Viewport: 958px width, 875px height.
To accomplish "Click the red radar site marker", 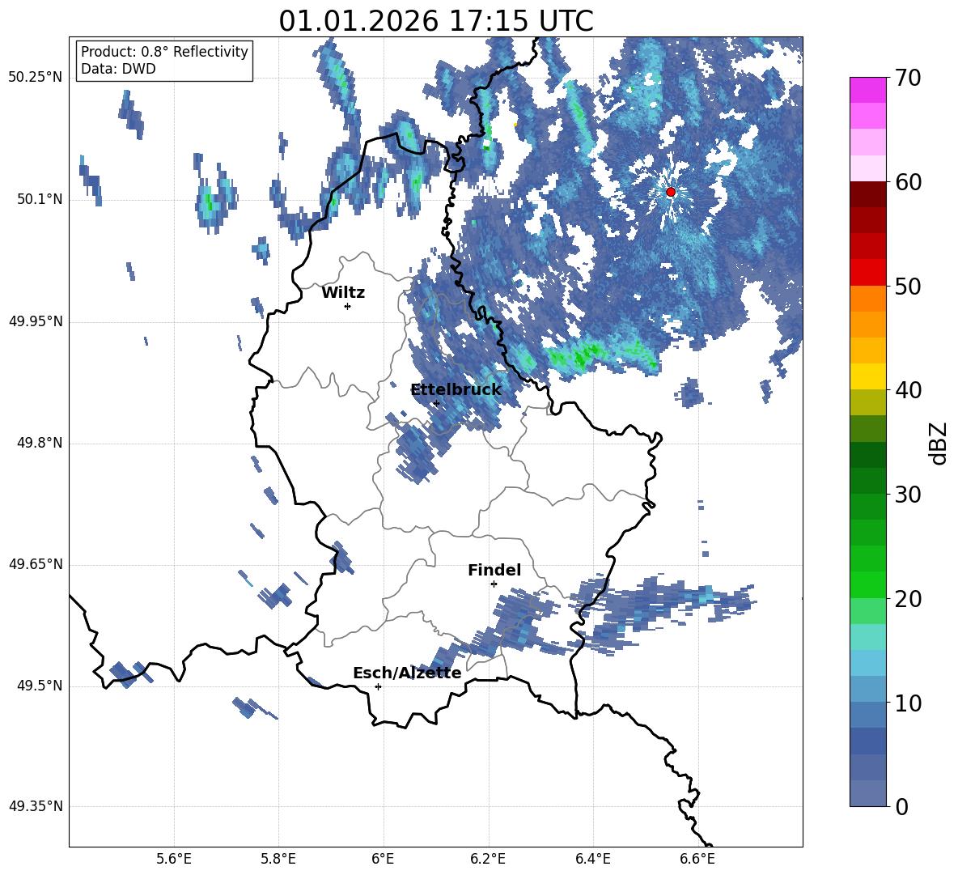I will point(670,192).
